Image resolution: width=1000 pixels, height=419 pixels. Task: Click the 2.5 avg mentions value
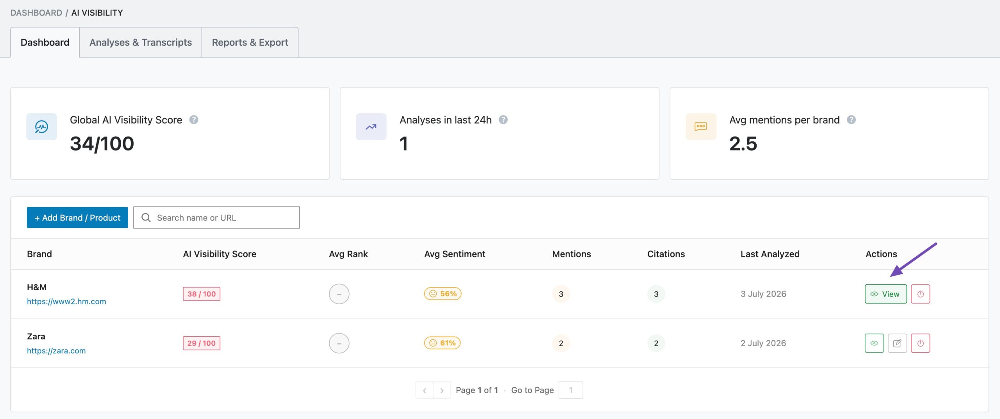pyautogui.click(x=743, y=143)
